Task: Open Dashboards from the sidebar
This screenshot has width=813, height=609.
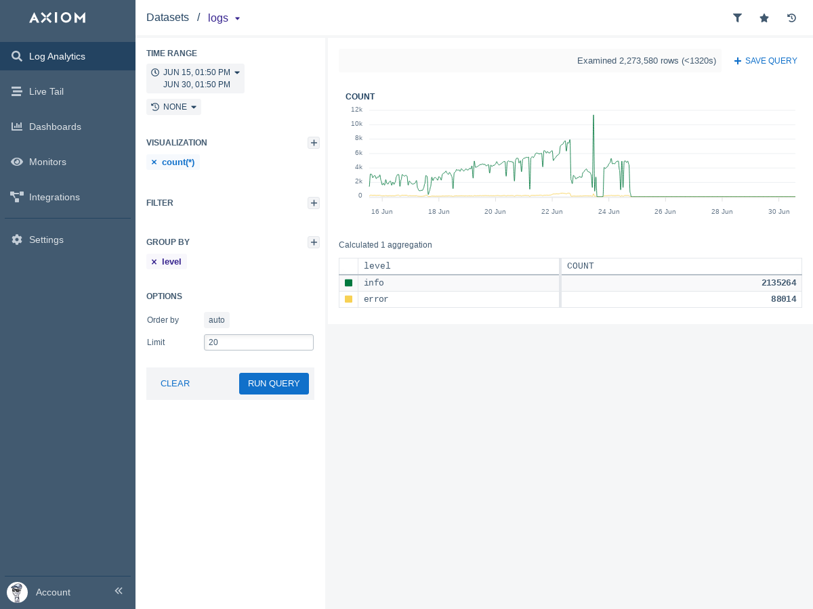Action: click(55, 127)
